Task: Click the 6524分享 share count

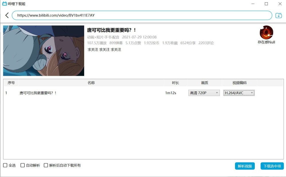Action: coord(188,43)
